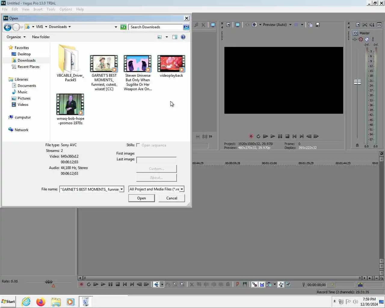Image resolution: width=385 pixels, height=308 pixels.
Task: Click the Save Snapshot to File icon
Action: pos(318,25)
